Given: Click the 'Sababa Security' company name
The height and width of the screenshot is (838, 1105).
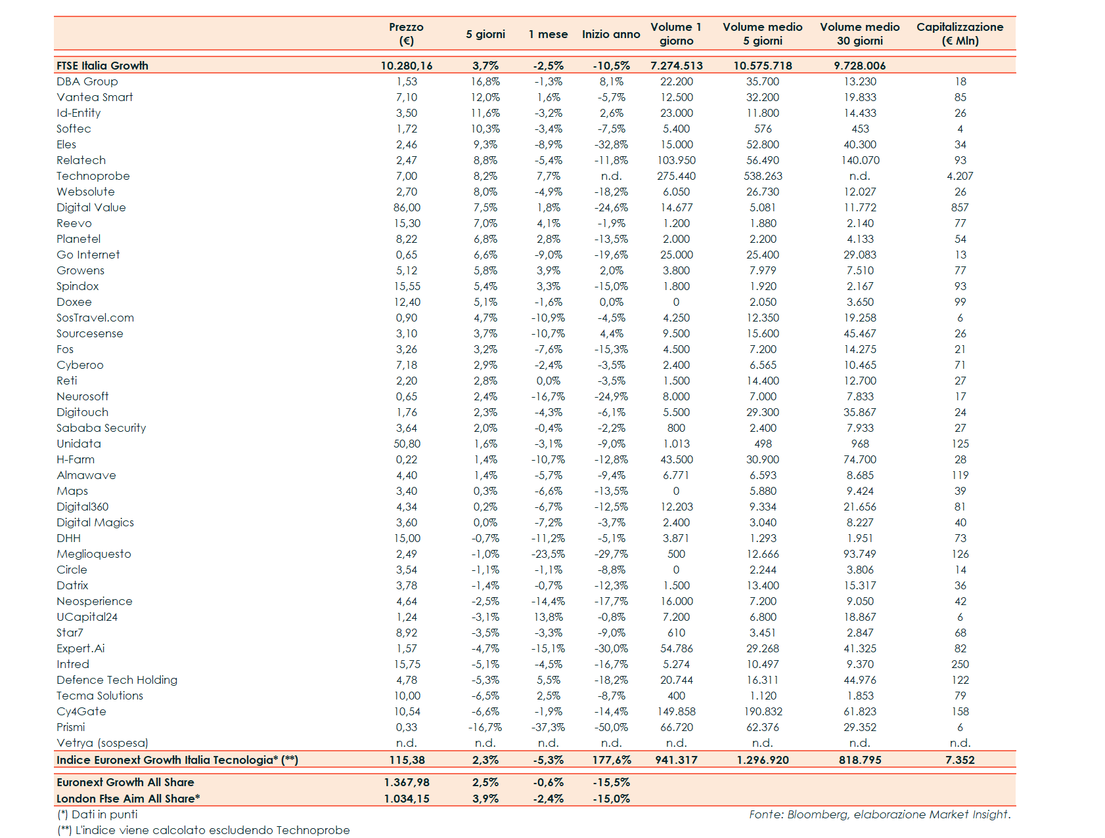Looking at the screenshot, I should point(101,428).
